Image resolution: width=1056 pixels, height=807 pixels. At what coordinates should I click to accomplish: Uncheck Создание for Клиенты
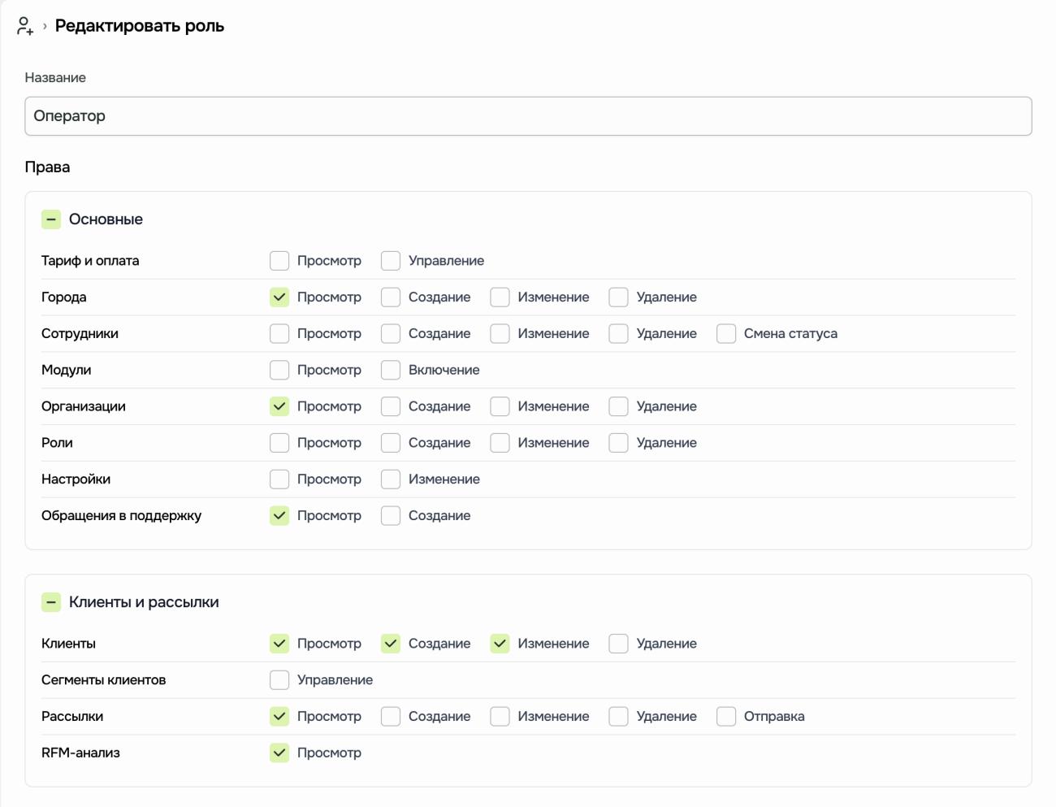pyautogui.click(x=391, y=644)
